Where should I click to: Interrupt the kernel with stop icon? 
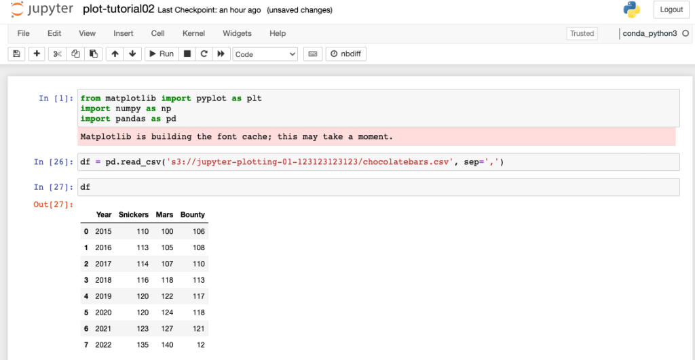(187, 54)
